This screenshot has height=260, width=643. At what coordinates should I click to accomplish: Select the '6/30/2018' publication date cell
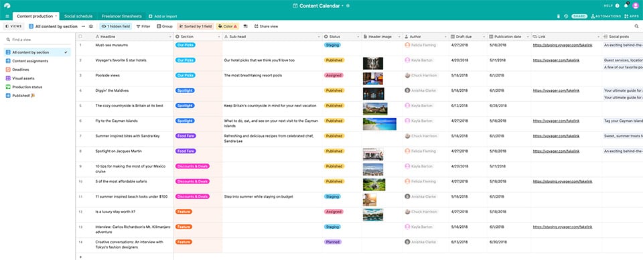coord(510,245)
